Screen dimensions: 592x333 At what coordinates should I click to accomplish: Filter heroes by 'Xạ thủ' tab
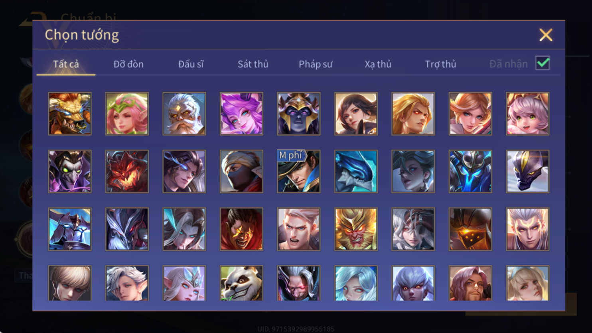click(x=378, y=64)
